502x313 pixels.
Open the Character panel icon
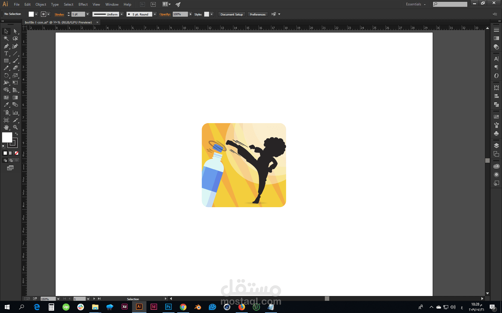[x=496, y=59]
